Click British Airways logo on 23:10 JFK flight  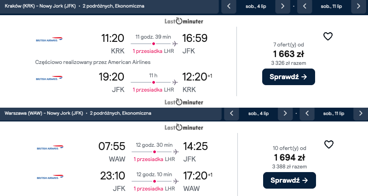[50, 177]
